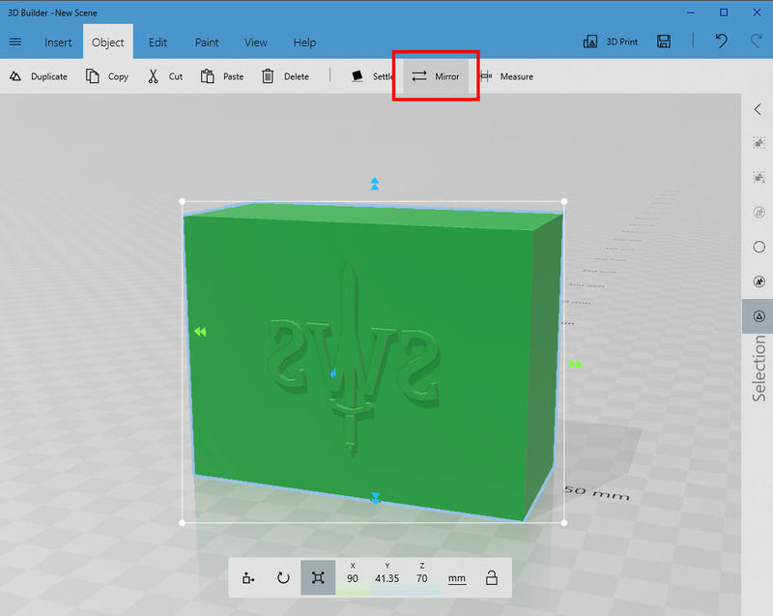Click the second dashed-square ungroup icon in sidebar
This screenshot has height=616, width=773.
click(x=759, y=178)
